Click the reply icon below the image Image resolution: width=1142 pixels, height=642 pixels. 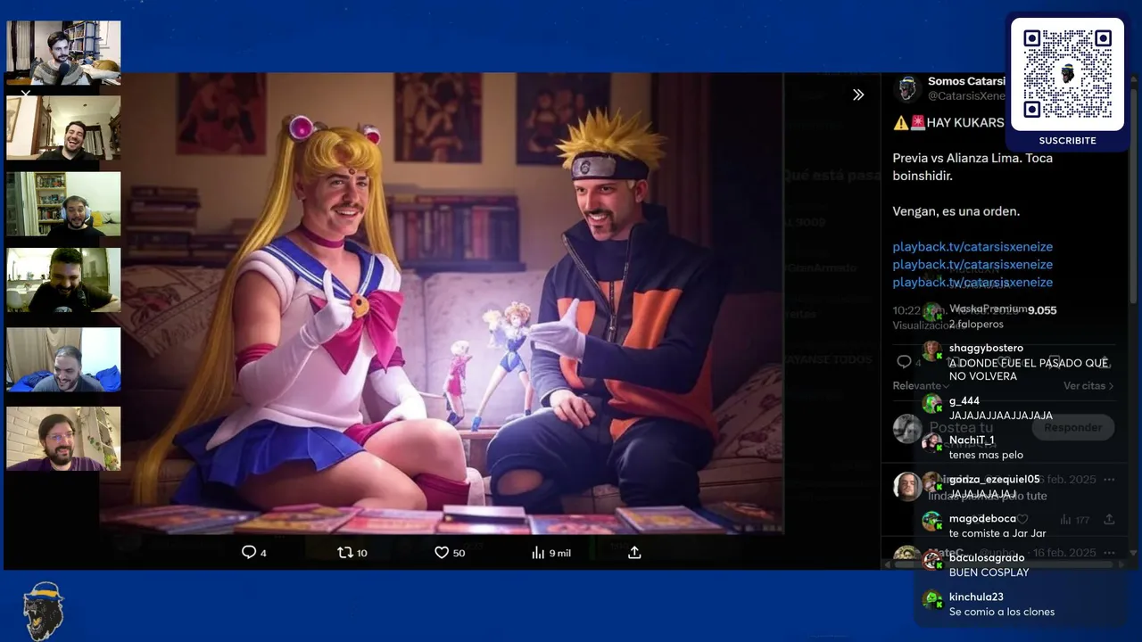tap(249, 553)
